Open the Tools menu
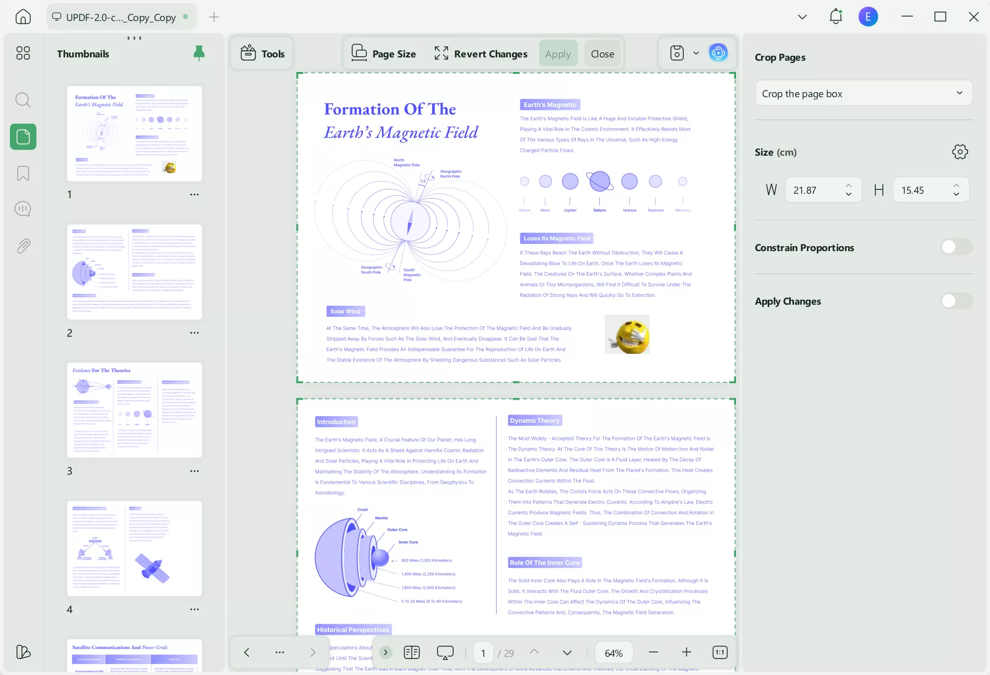 (262, 53)
